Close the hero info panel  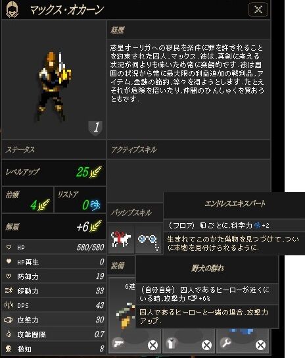pyautogui.click(x=258, y=10)
